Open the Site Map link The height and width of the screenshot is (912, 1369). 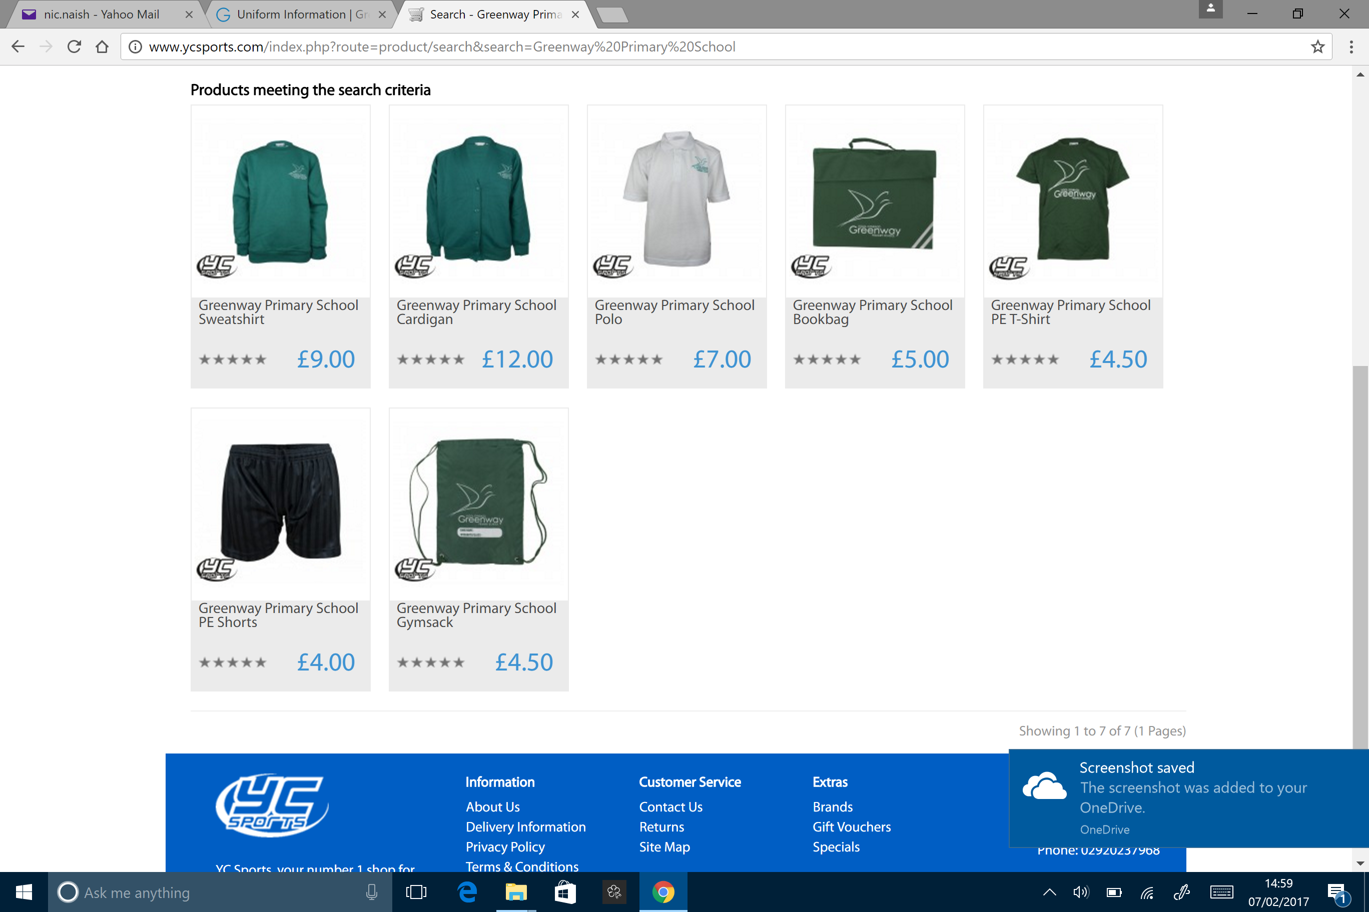[664, 847]
